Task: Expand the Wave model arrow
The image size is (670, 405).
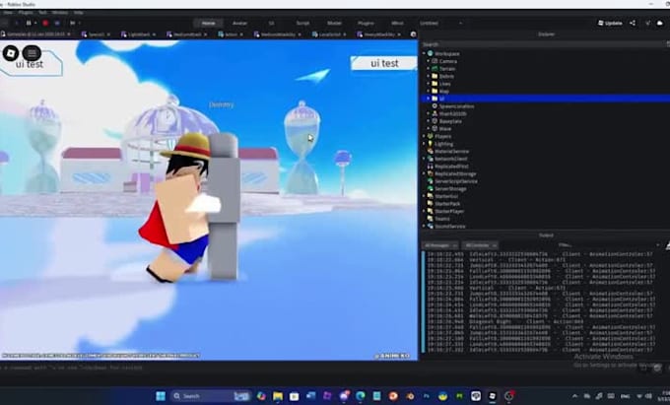Action: [x=429, y=128]
